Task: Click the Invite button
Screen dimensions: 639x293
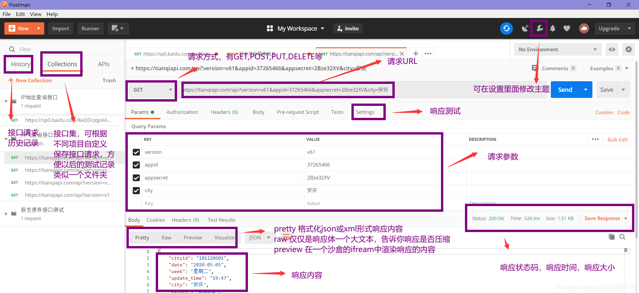Action: point(348,28)
